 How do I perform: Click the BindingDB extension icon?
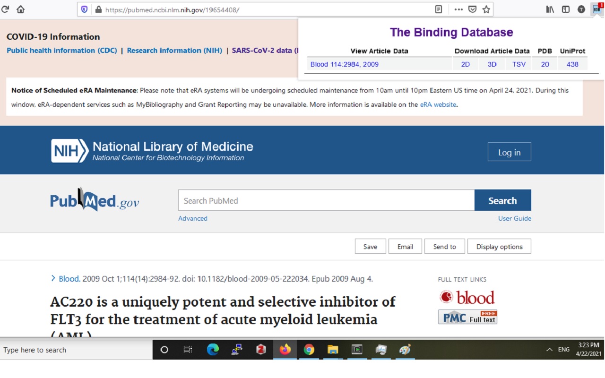pos(597,9)
